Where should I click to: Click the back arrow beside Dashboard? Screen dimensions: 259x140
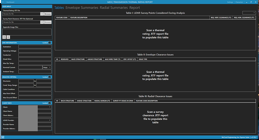(x=3, y=2)
